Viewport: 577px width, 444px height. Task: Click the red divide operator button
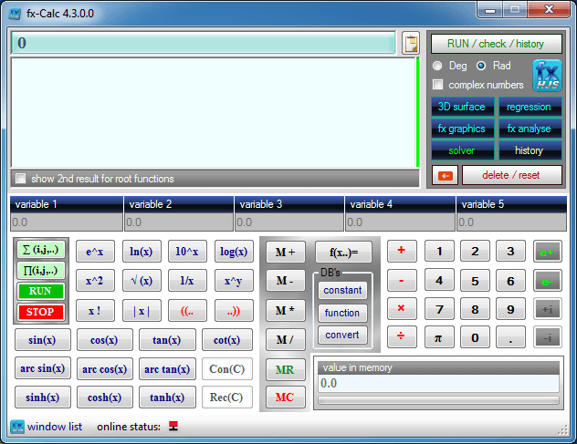tap(402, 336)
